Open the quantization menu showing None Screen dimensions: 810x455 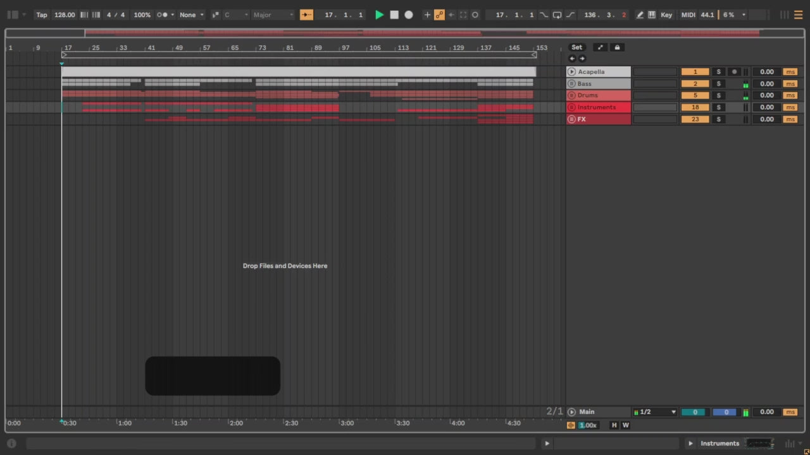tap(191, 15)
